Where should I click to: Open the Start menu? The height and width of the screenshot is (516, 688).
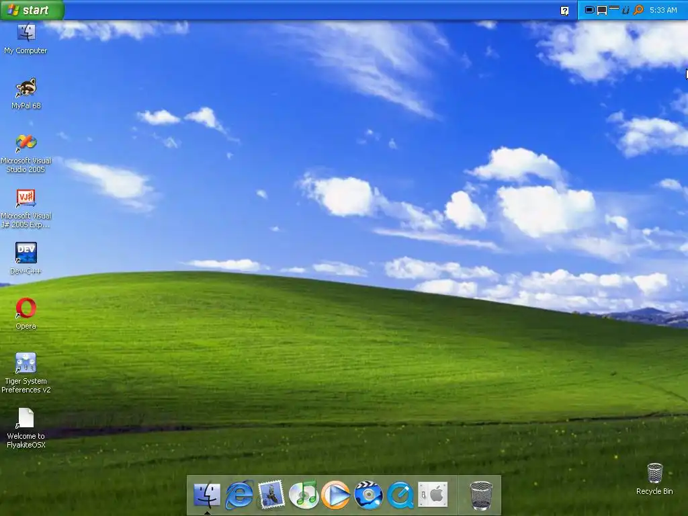[32, 10]
